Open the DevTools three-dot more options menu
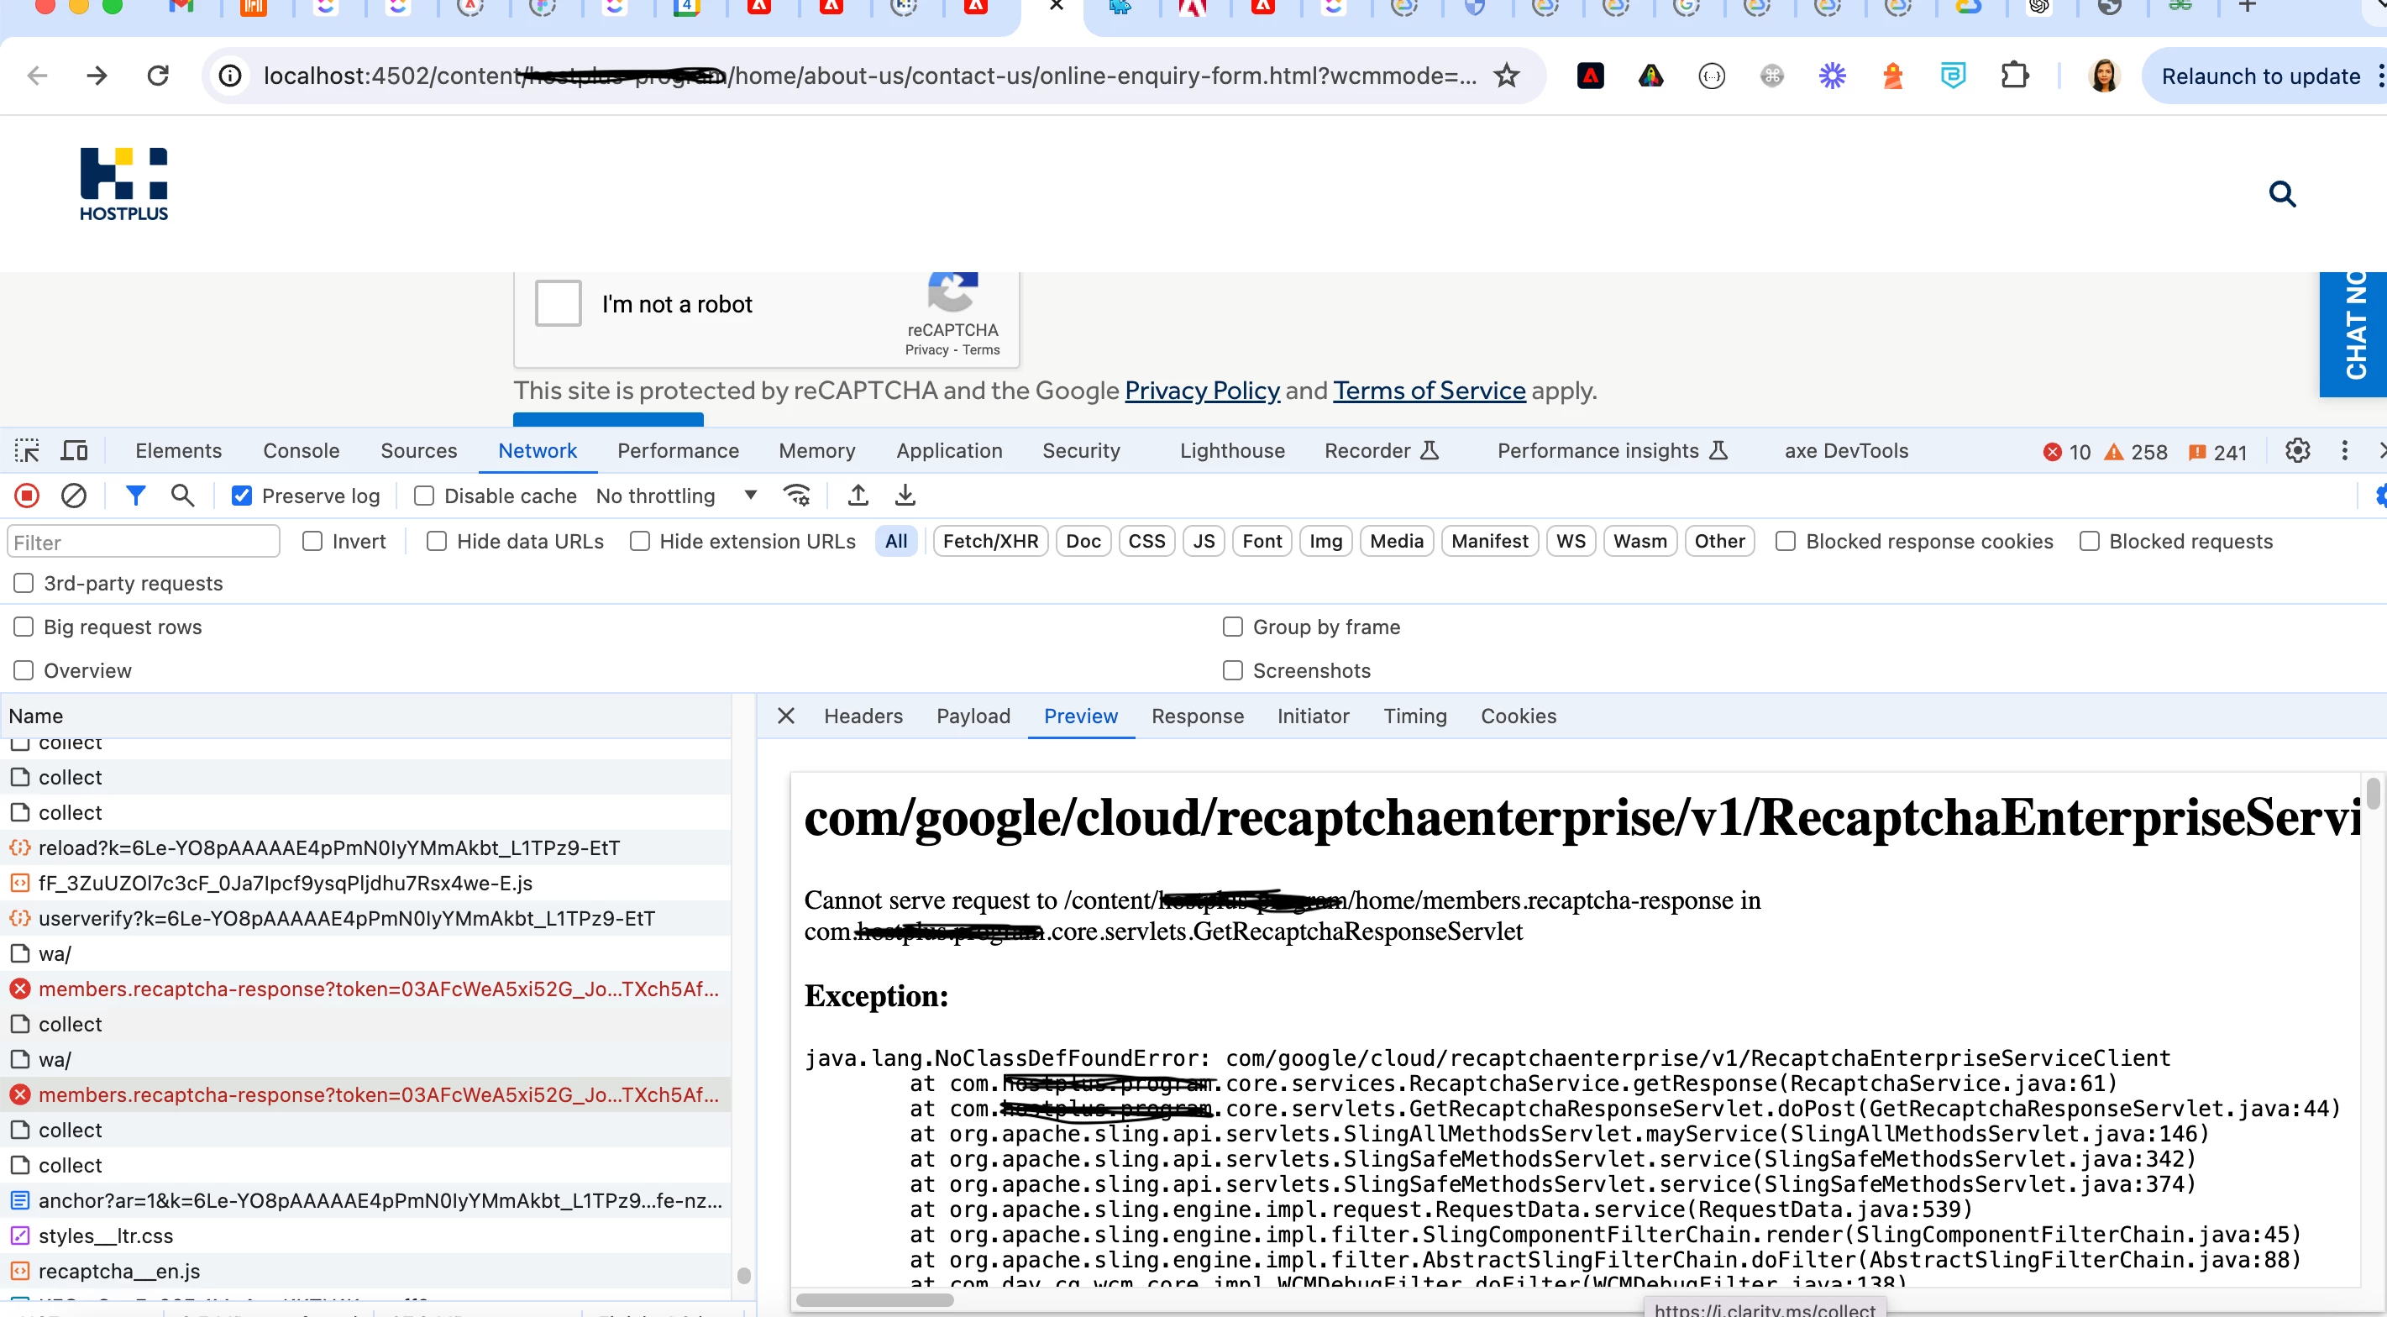The image size is (2387, 1317). [x=2344, y=451]
